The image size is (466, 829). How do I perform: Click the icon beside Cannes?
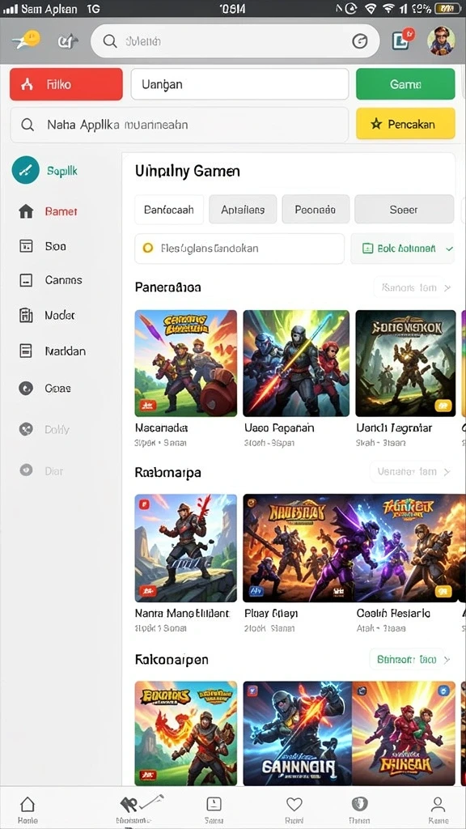[x=26, y=280]
